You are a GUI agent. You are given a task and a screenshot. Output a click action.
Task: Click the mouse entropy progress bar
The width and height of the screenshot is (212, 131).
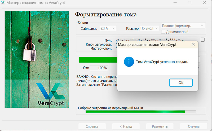point(141,112)
